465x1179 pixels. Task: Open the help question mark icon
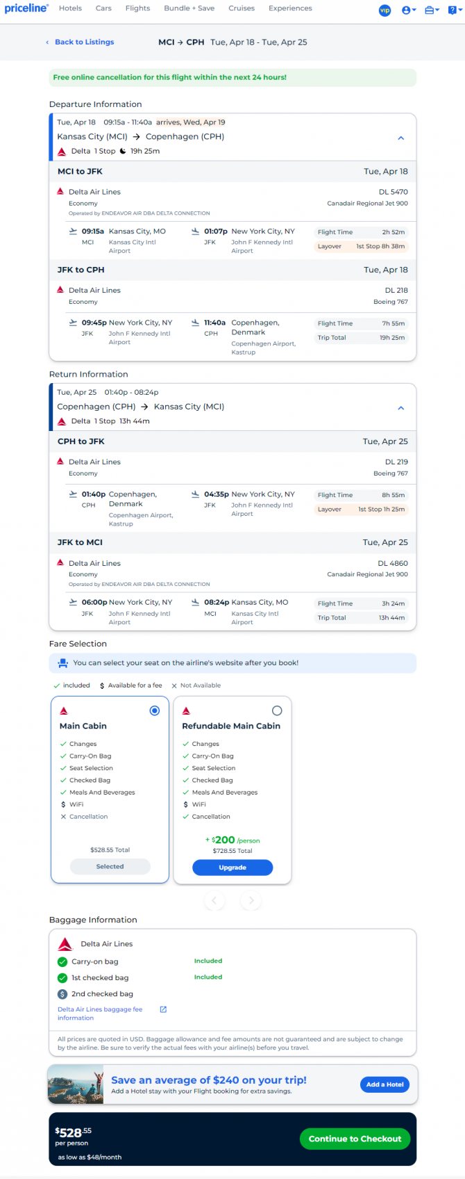[x=452, y=10]
